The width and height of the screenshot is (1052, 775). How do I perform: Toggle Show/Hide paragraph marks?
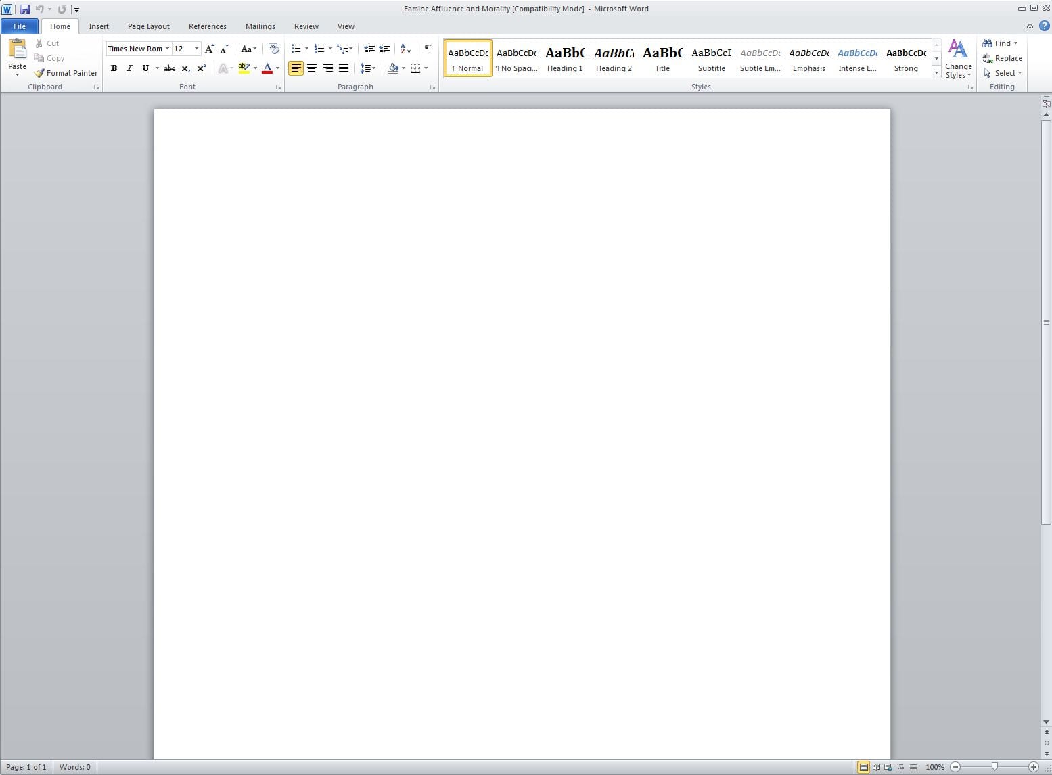coord(428,49)
